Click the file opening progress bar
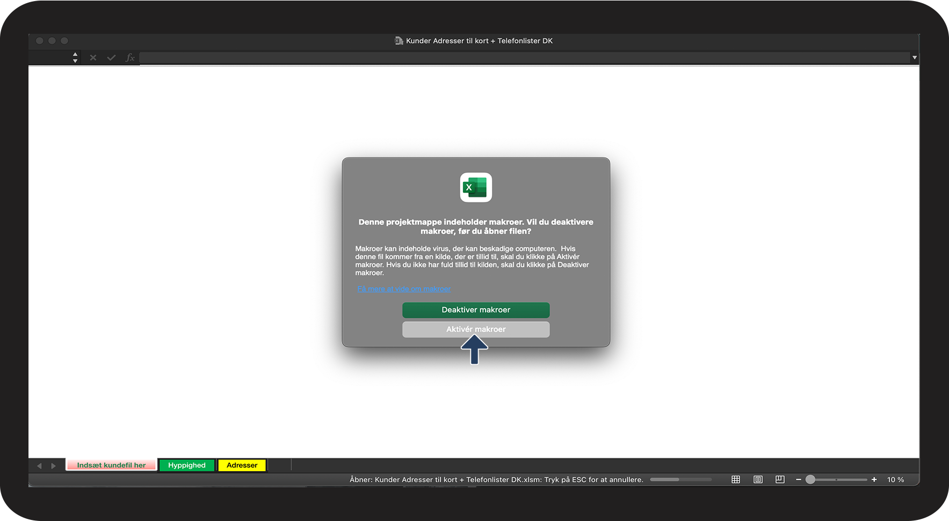949x521 pixels. [680, 479]
